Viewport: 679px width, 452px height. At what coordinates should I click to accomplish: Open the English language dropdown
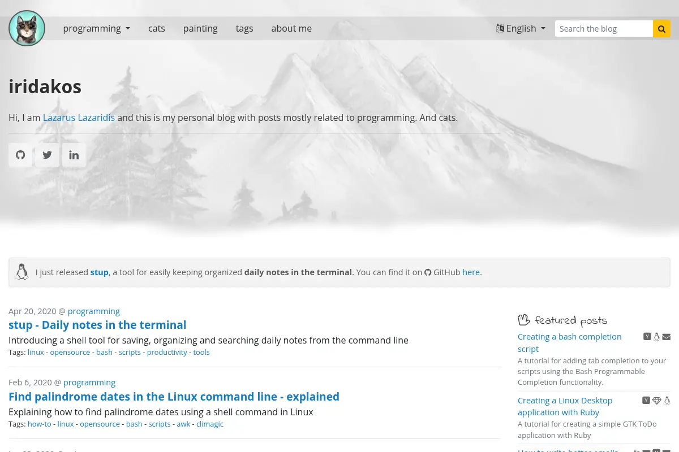tap(521, 28)
